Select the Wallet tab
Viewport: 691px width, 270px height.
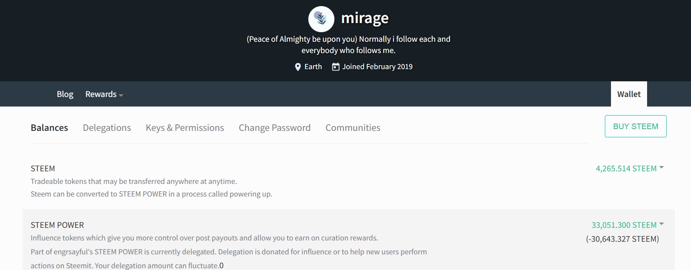tap(629, 94)
